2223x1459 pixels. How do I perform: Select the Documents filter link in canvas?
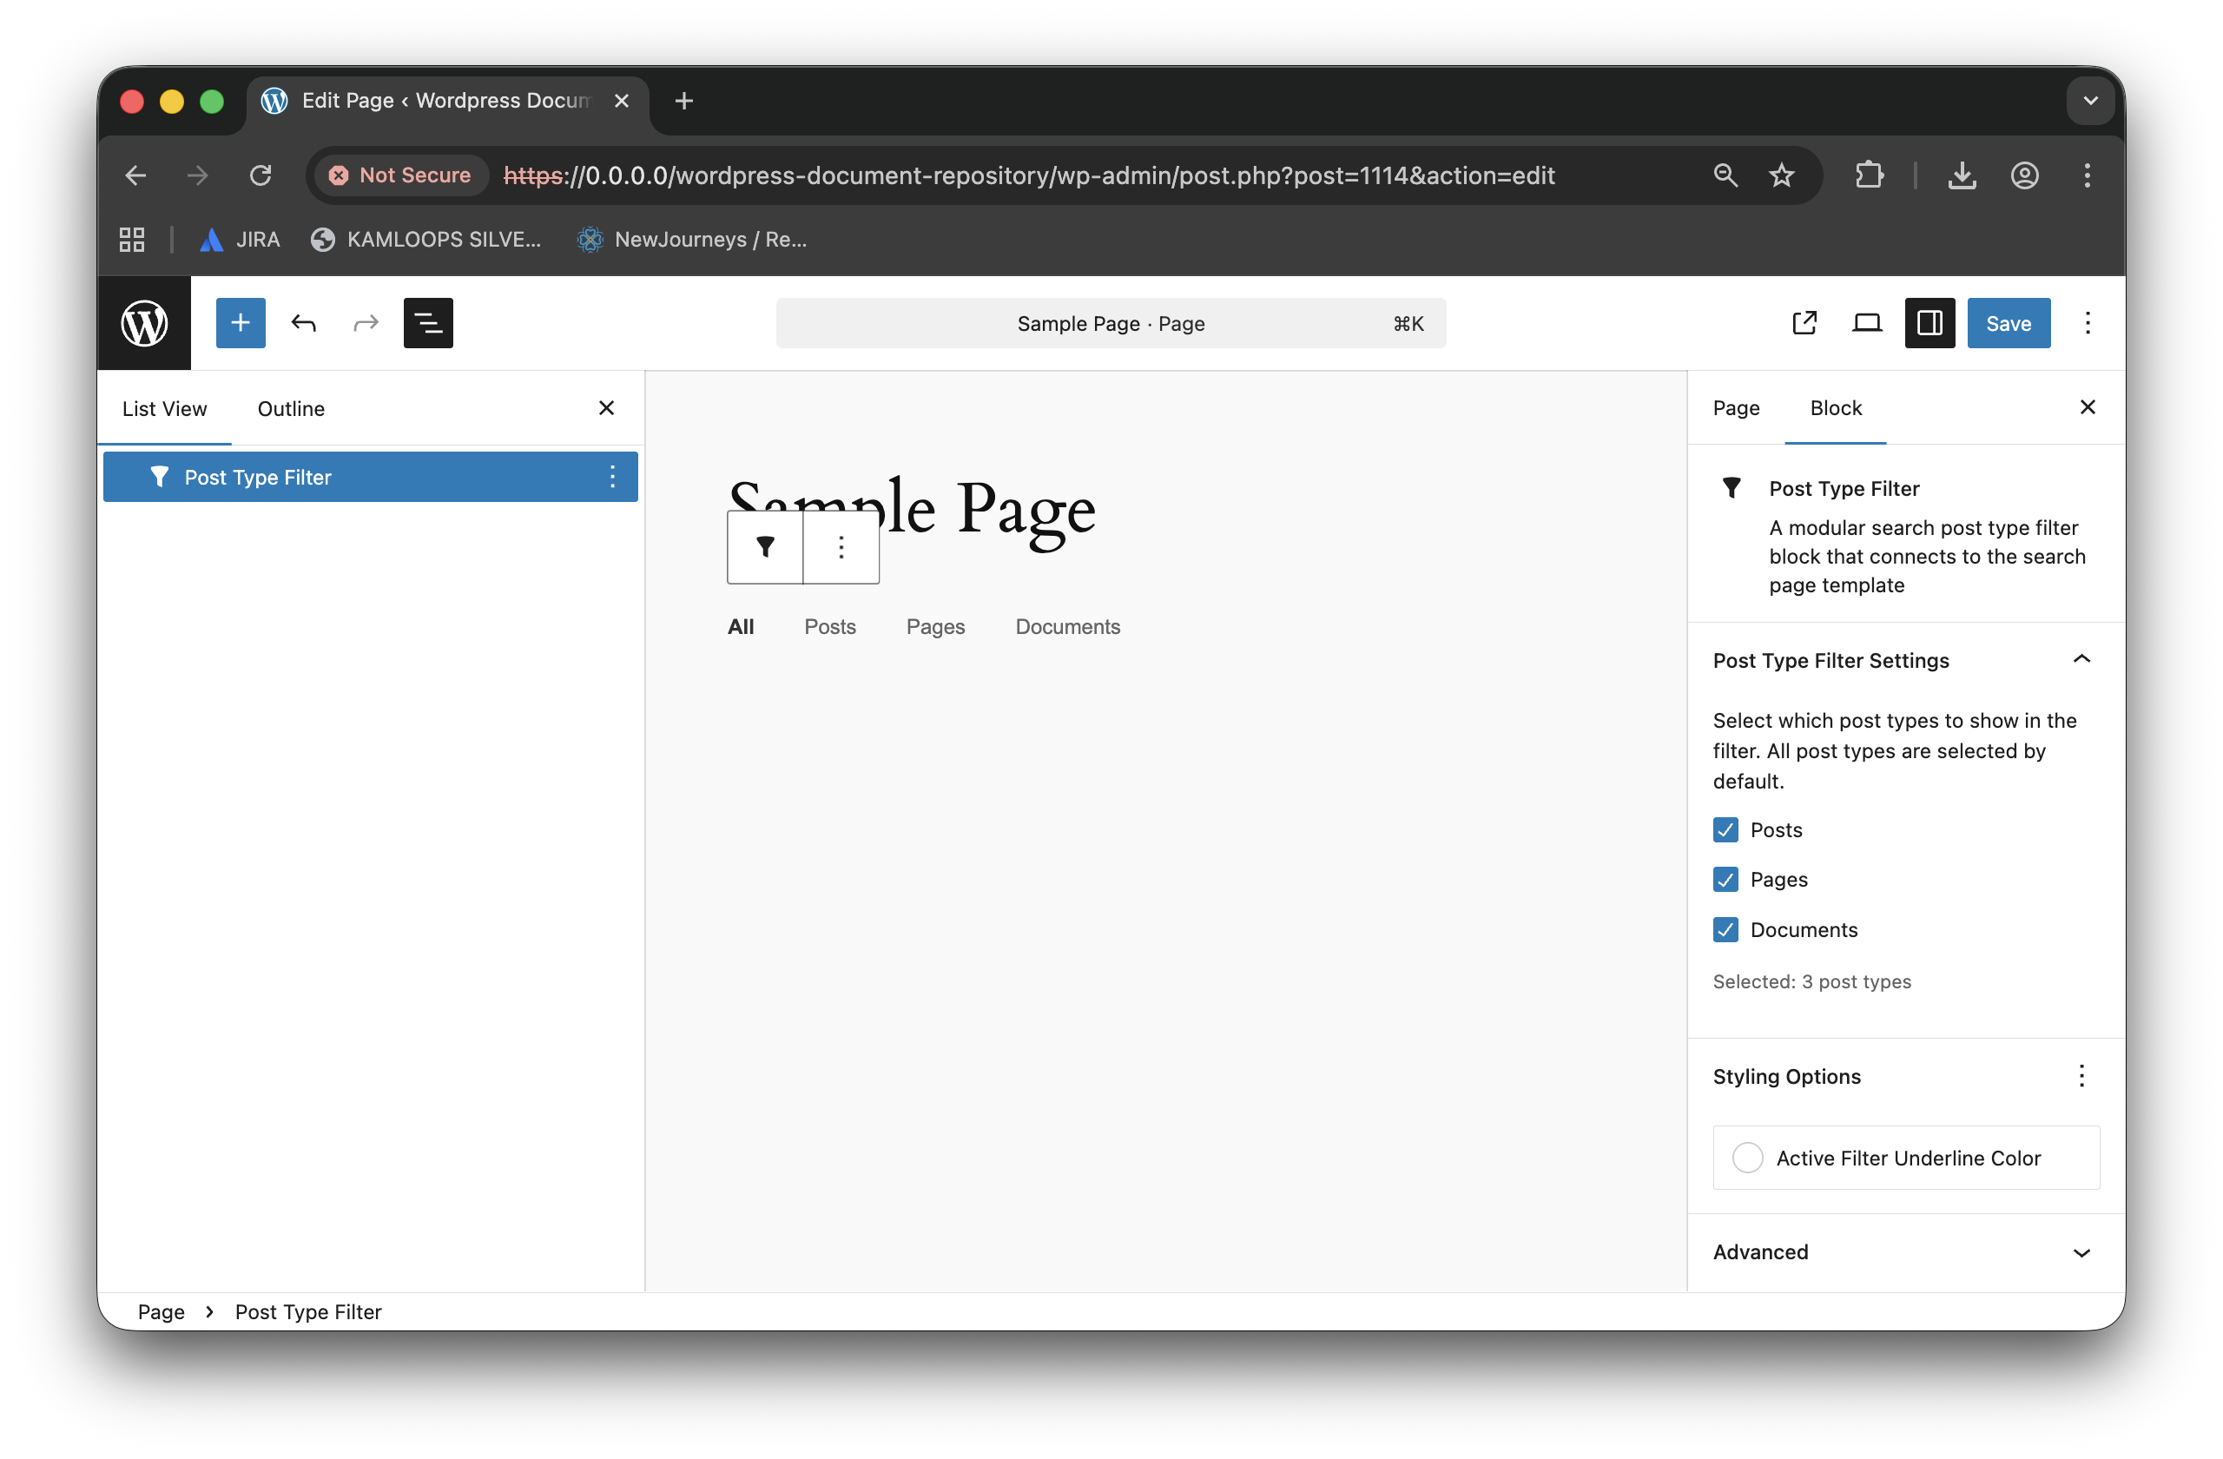1067,627
